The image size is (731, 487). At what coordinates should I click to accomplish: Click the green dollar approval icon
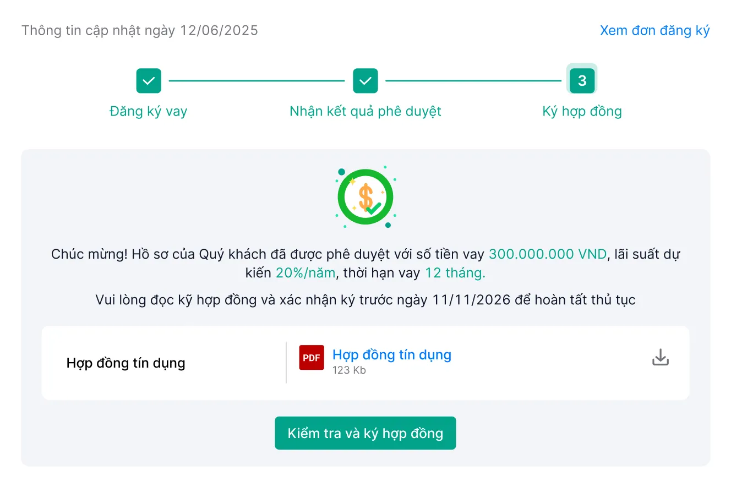coord(365,197)
